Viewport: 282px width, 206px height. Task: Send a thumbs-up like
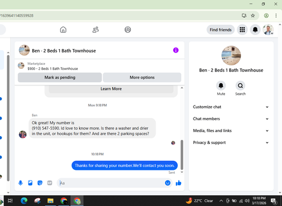pyautogui.click(x=178, y=183)
